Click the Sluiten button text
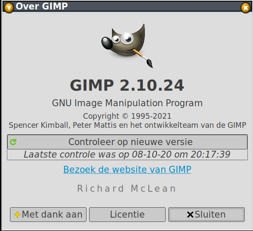The width and height of the screenshot is (253, 231). pyautogui.click(x=210, y=215)
